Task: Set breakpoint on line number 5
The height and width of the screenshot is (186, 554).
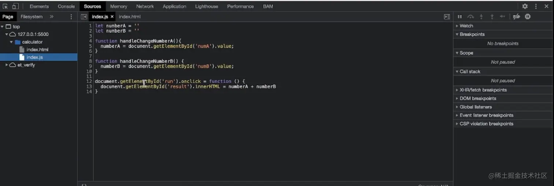Action: click(91, 46)
